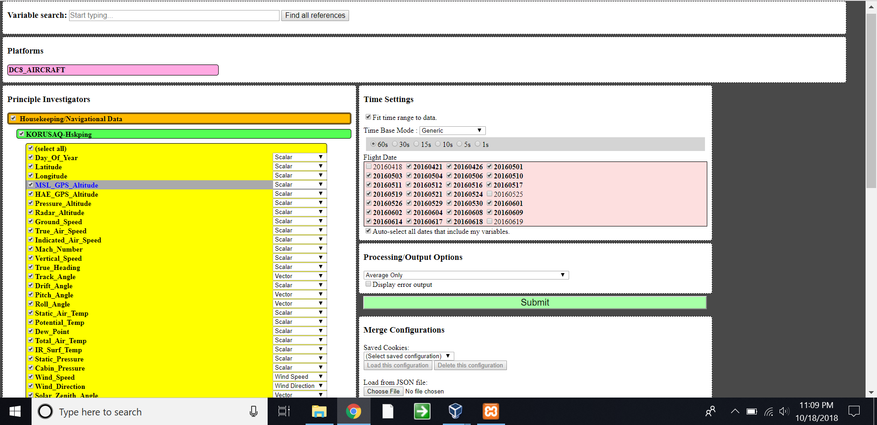Open File Explorer from taskbar

click(319, 411)
